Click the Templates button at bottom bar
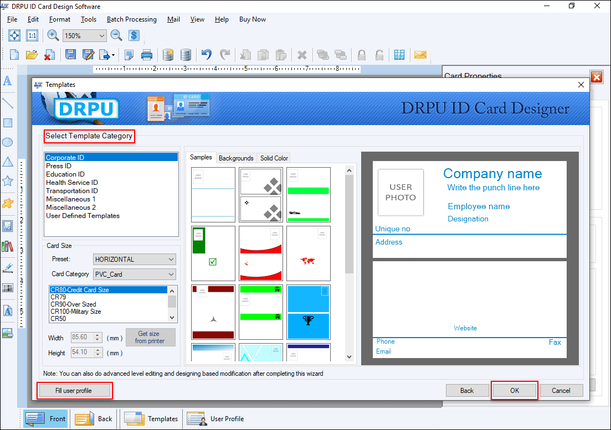611x430 pixels. (x=151, y=419)
